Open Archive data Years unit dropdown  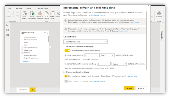pos(107,55)
